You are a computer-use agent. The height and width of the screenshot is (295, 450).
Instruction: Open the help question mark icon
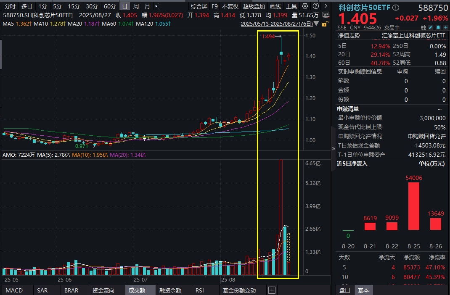315,6
